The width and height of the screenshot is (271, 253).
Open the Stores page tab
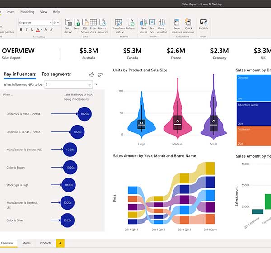pos(26,243)
